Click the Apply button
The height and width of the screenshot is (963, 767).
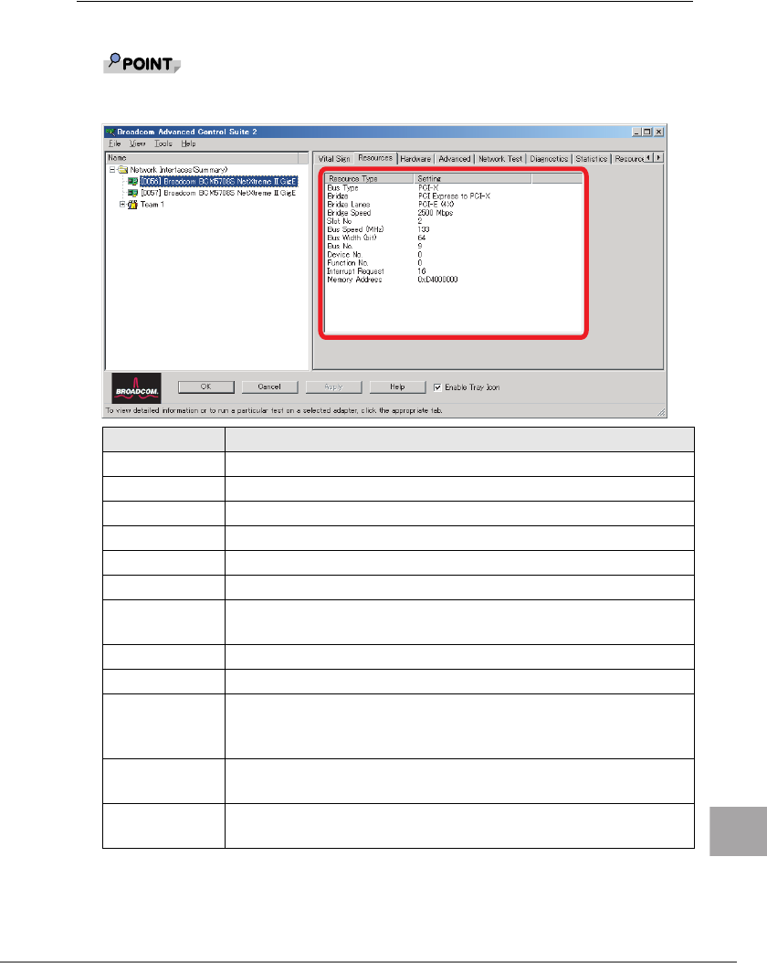click(333, 386)
